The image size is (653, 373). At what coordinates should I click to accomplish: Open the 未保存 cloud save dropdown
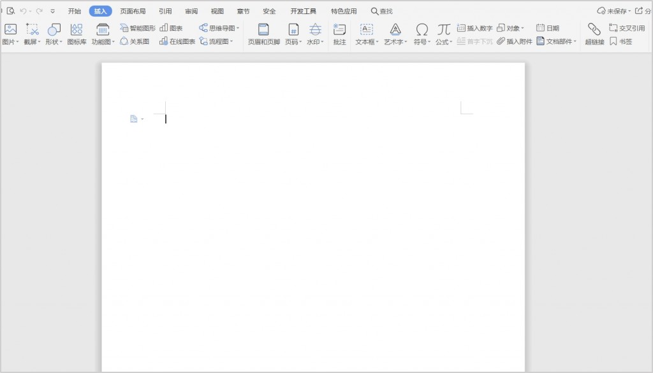(x=614, y=11)
